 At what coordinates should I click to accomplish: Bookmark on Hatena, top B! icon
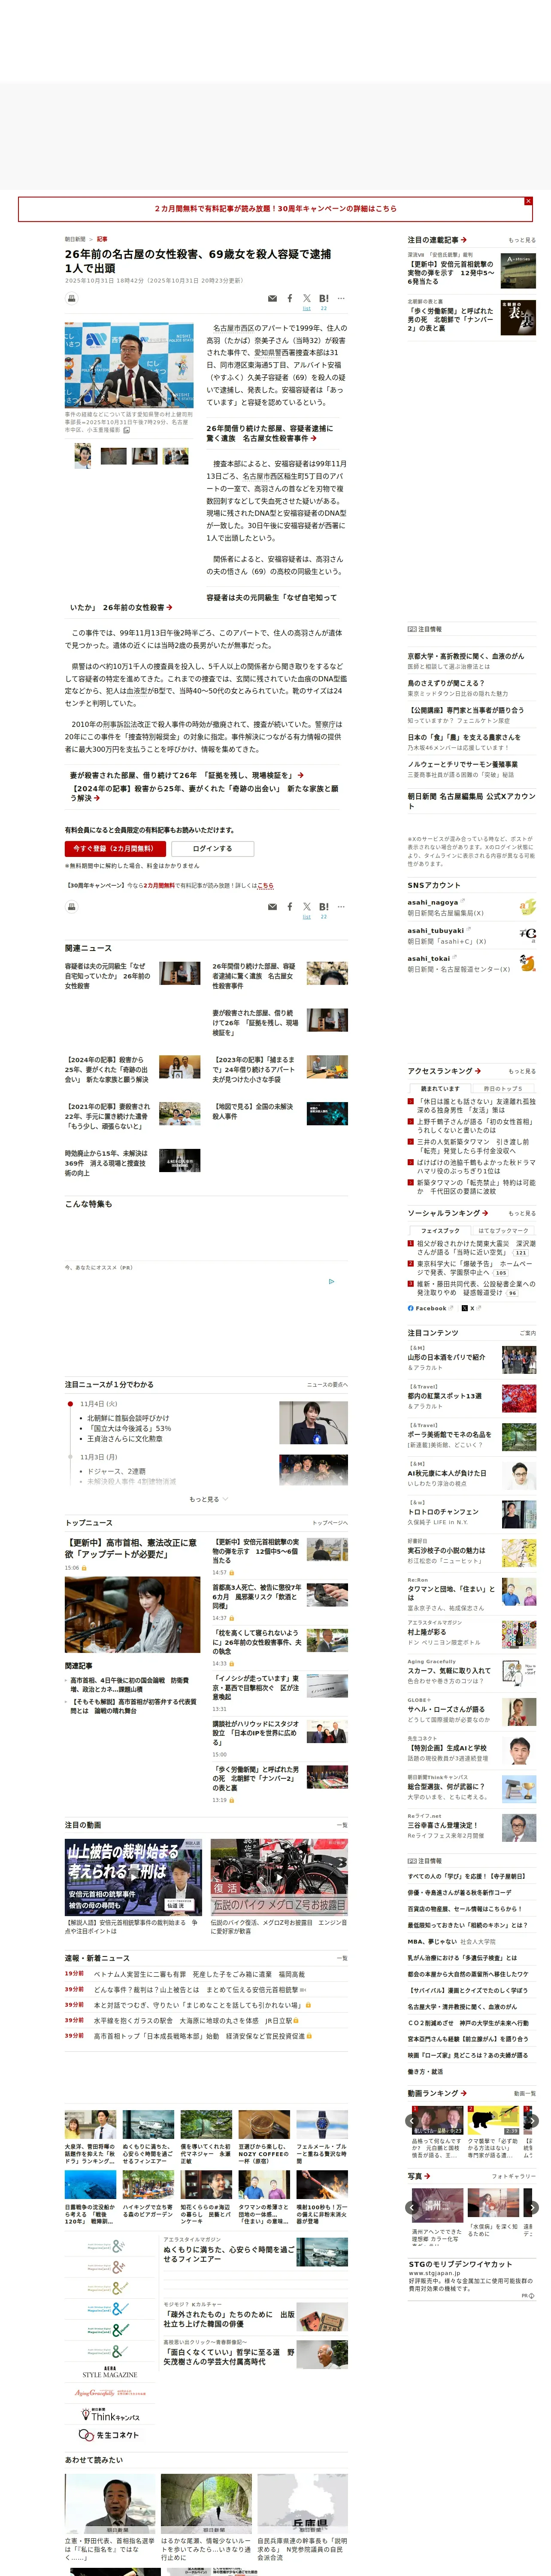324,298
